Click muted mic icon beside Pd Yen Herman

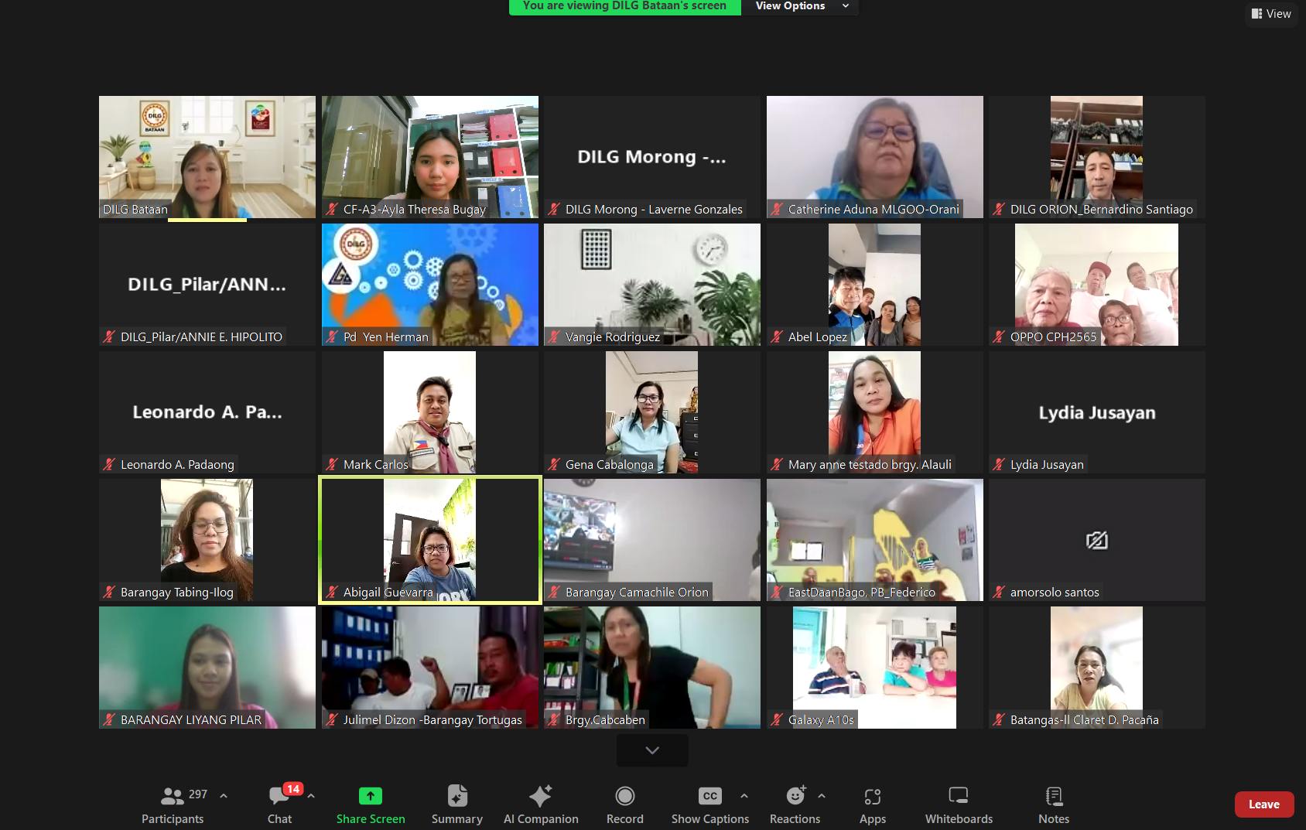(x=332, y=336)
